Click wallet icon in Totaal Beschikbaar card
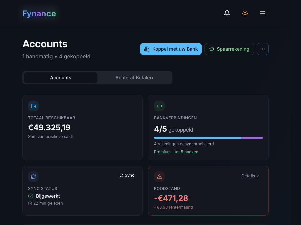The width and height of the screenshot is (301, 225). 33,106
